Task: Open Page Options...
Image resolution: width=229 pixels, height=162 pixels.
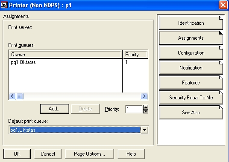Action: click(89, 154)
